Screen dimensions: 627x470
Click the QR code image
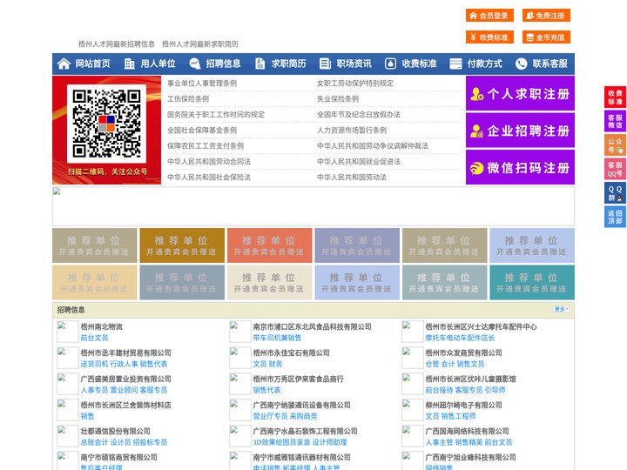click(x=106, y=124)
